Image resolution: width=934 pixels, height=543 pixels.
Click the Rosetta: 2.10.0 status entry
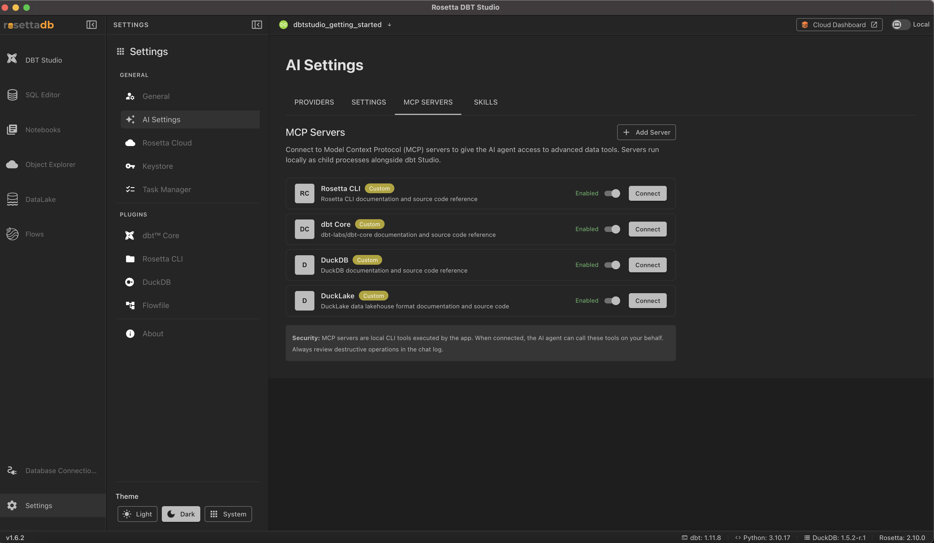pos(902,538)
